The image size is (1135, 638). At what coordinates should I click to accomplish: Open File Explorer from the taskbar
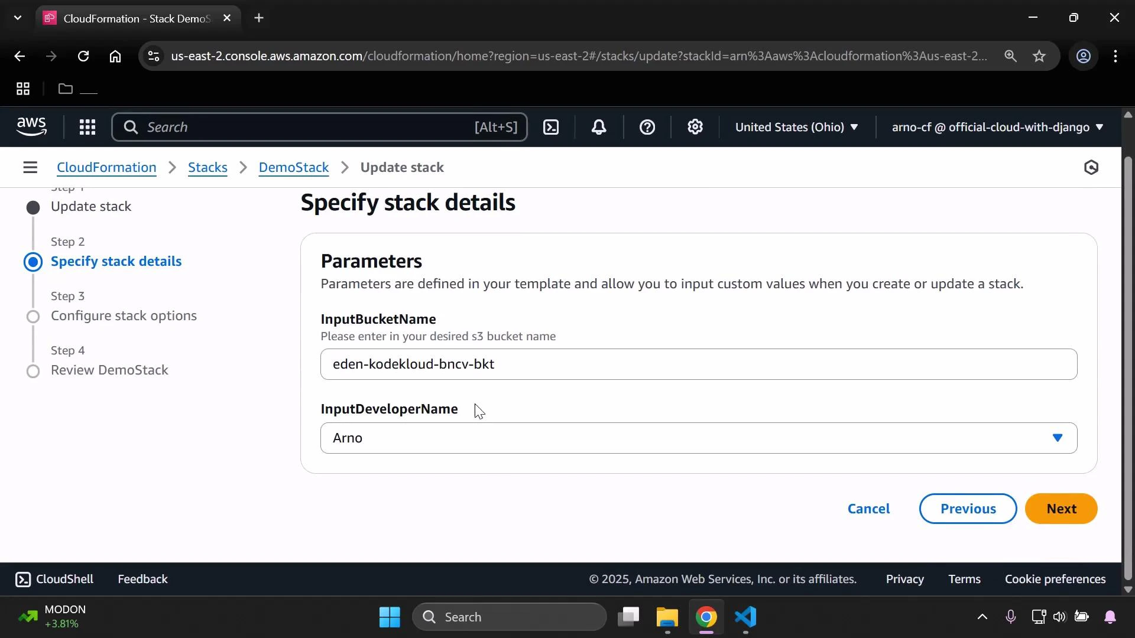click(667, 617)
